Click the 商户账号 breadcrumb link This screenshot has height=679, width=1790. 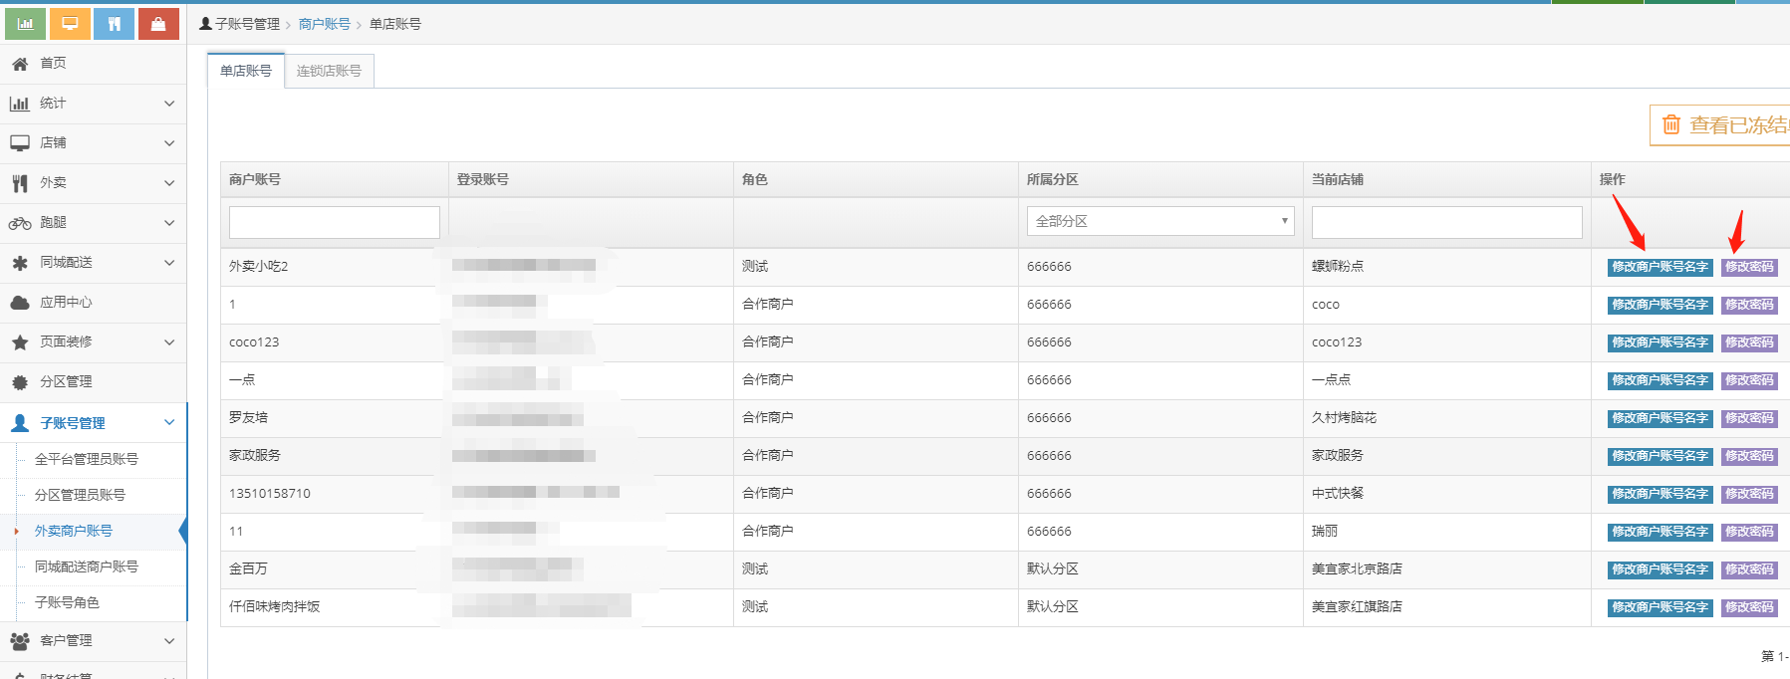[x=324, y=24]
